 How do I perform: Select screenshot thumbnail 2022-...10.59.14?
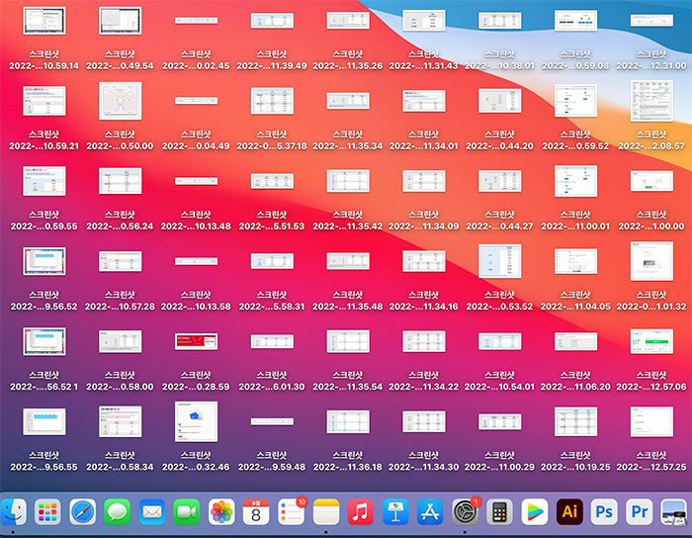pos(44,21)
